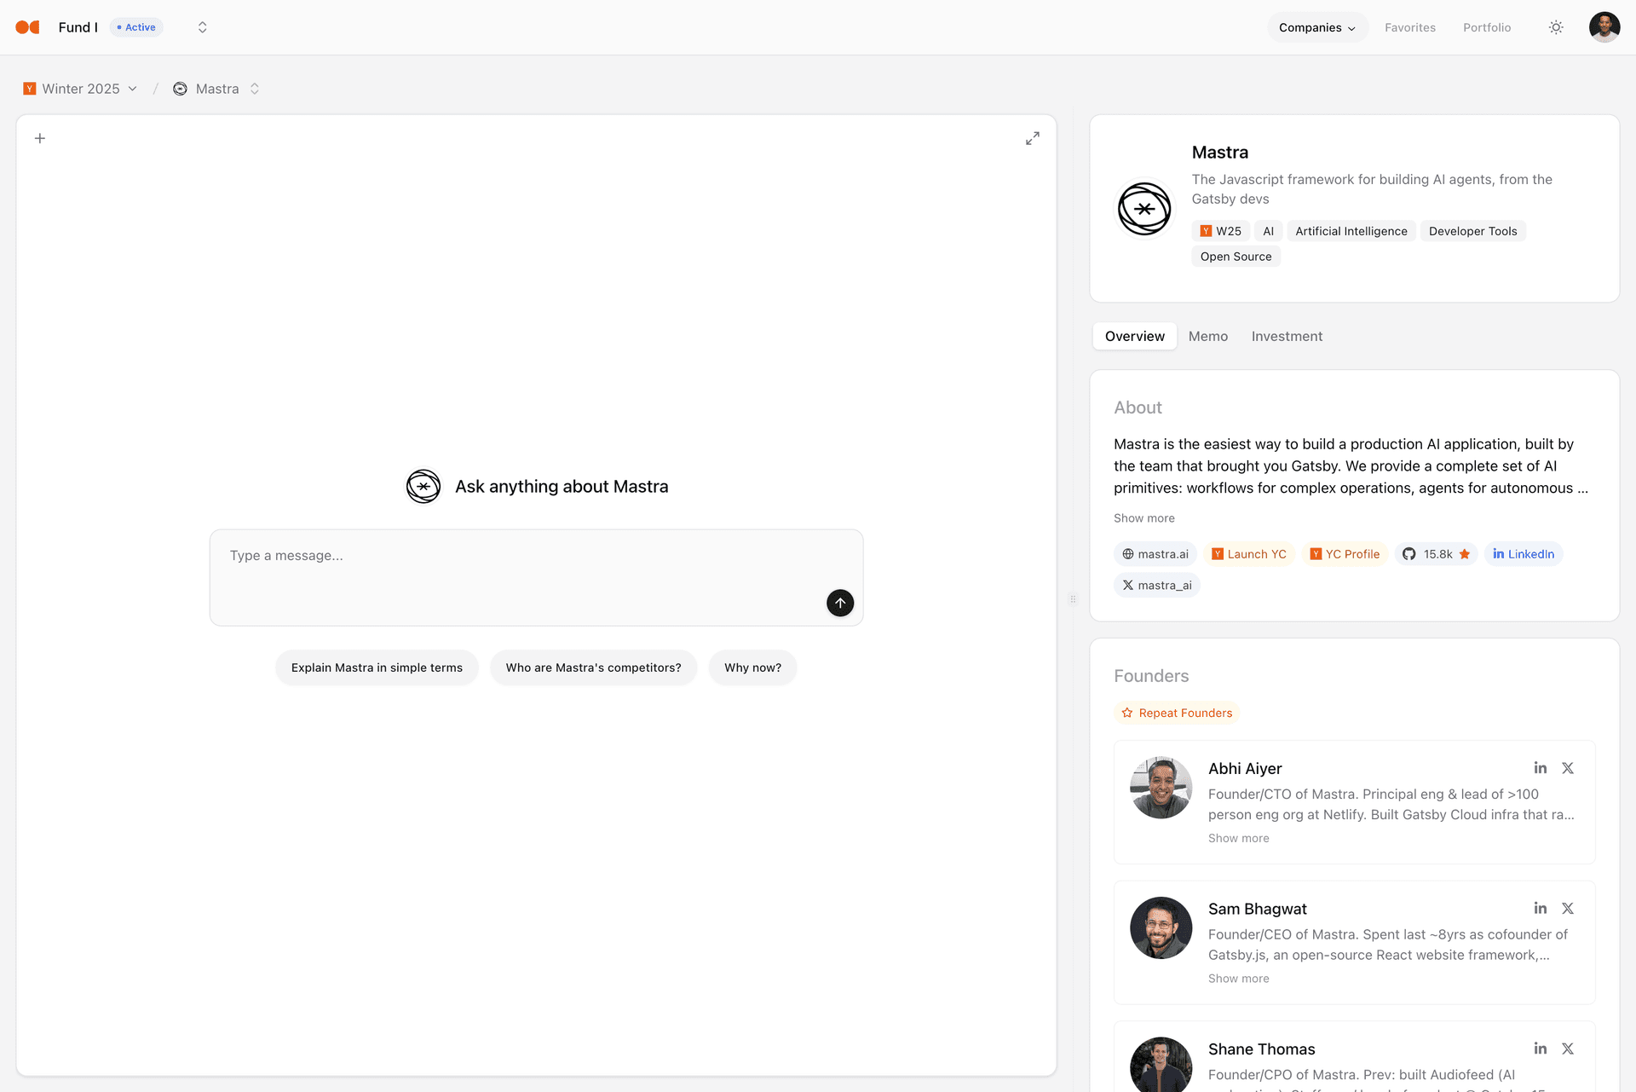Click the orange Fund I logo icon
The width and height of the screenshot is (1636, 1092).
27,26
